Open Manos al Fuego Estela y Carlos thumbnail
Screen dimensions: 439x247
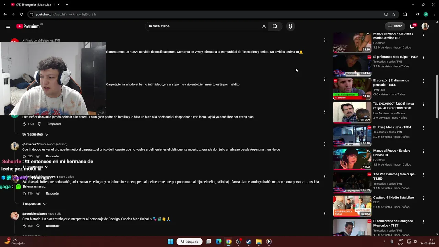click(x=352, y=159)
